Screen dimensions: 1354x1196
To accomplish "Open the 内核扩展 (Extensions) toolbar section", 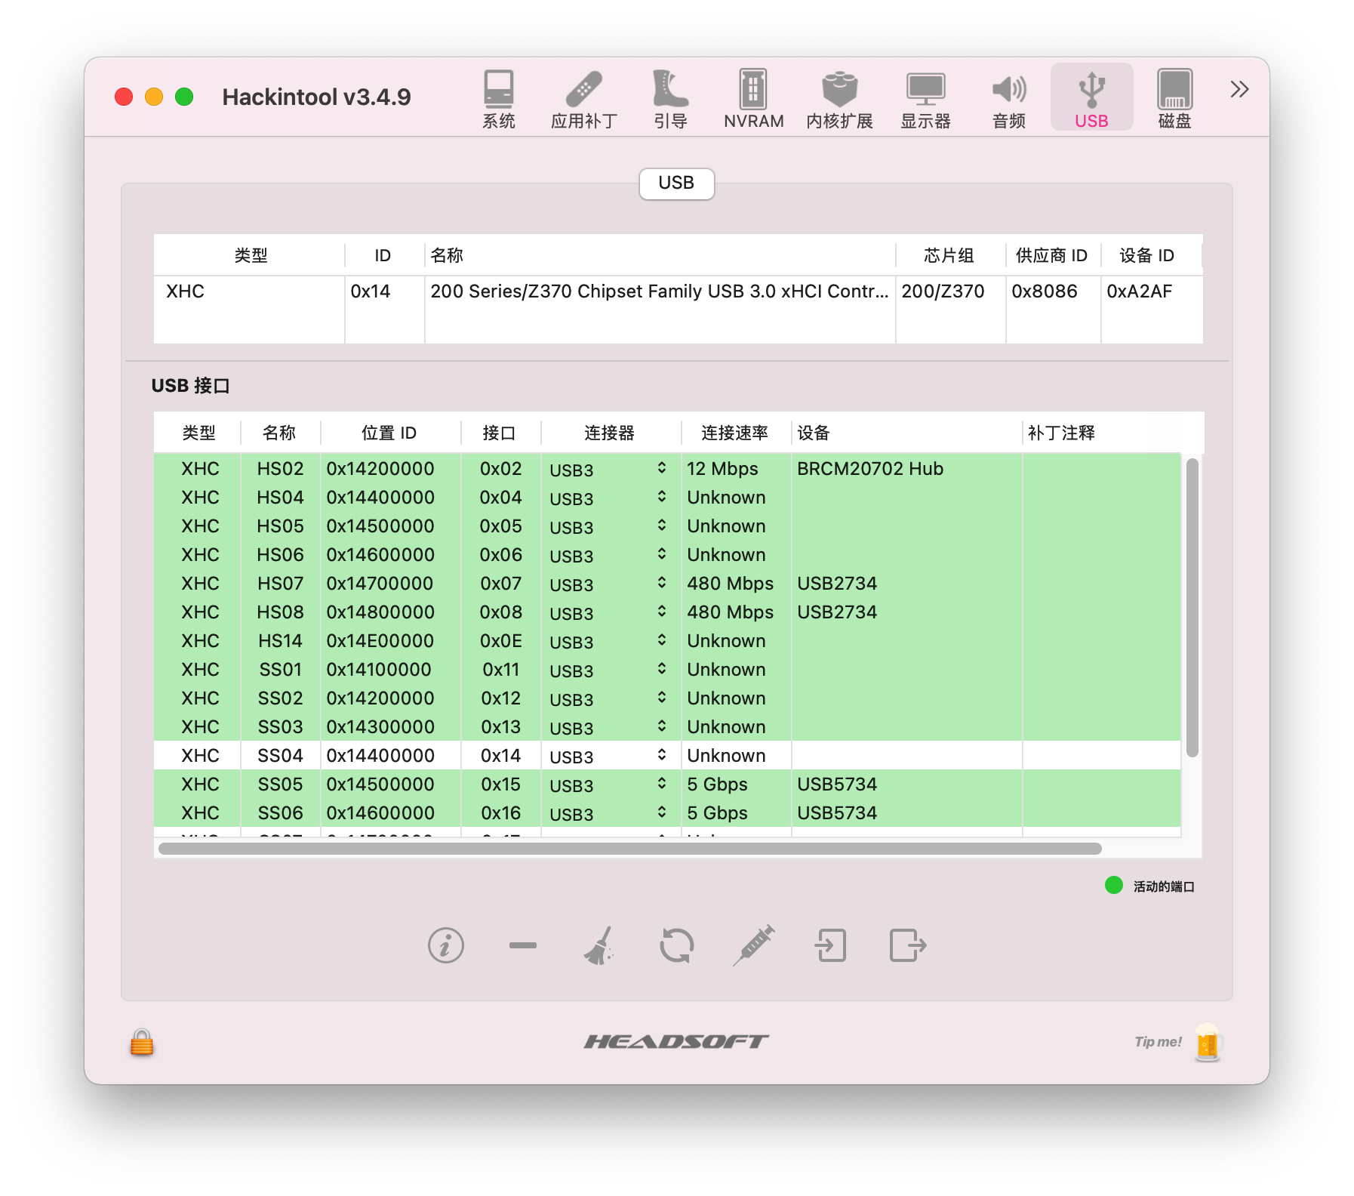I will (x=839, y=98).
